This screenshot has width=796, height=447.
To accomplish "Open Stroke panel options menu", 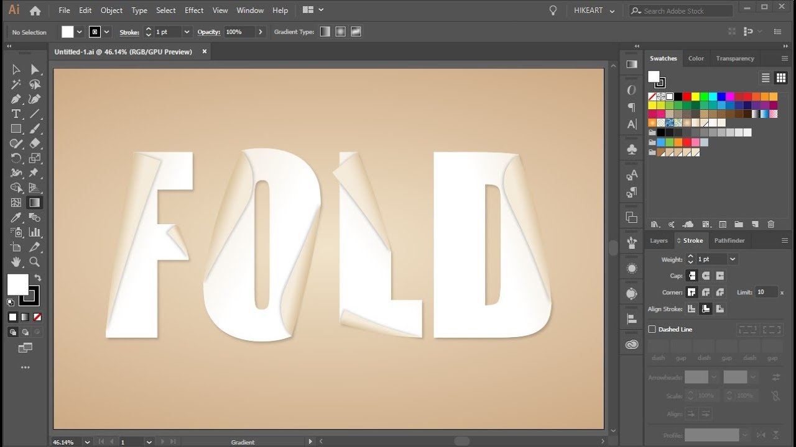I will pyautogui.click(x=785, y=240).
